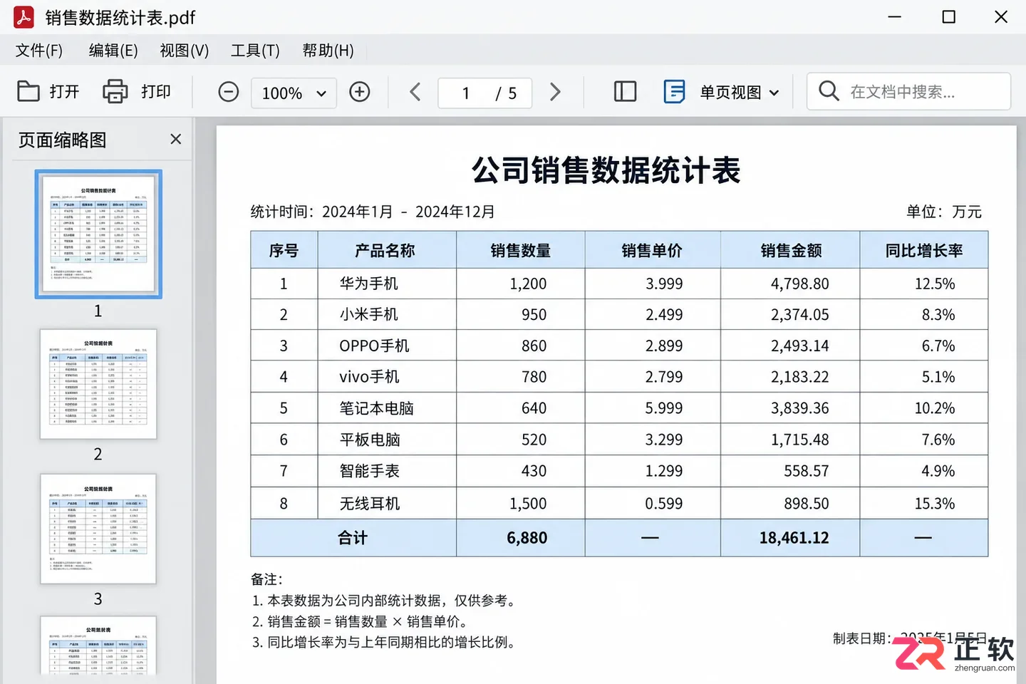
Task: Open the 工具(T) menu
Action: coord(255,51)
